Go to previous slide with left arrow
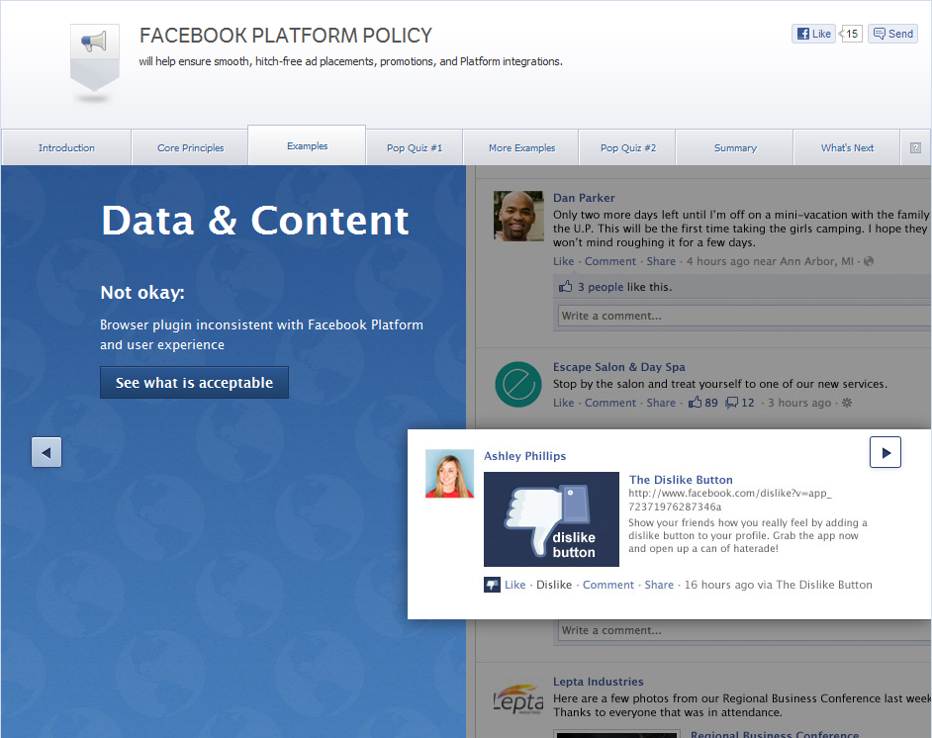Viewport: 932px width, 738px height. click(47, 453)
